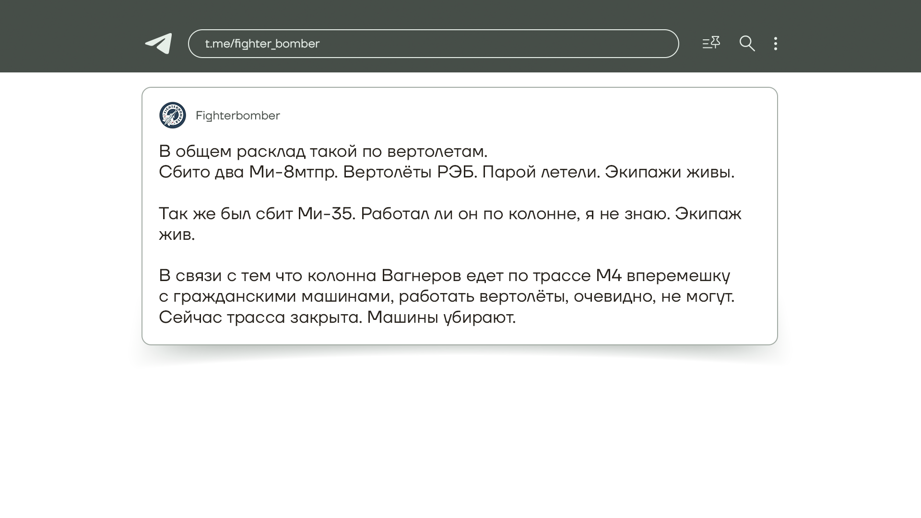Open the Fighterbomber channel name link
The width and height of the screenshot is (921, 518).
pyautogui.click(x=237, y=116)
